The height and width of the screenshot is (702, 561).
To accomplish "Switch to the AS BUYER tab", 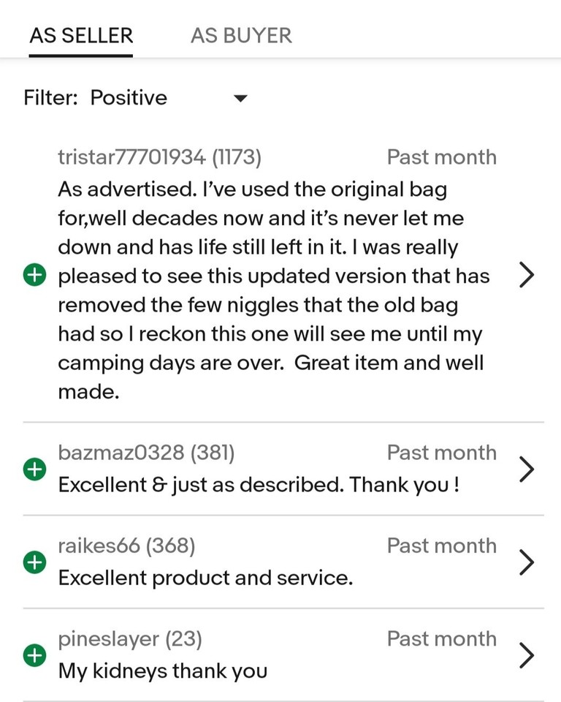I will pos(241,34).
